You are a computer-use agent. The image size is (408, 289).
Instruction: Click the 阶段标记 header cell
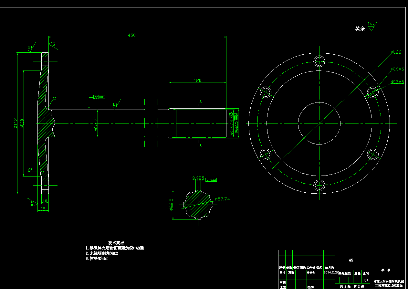344,273
